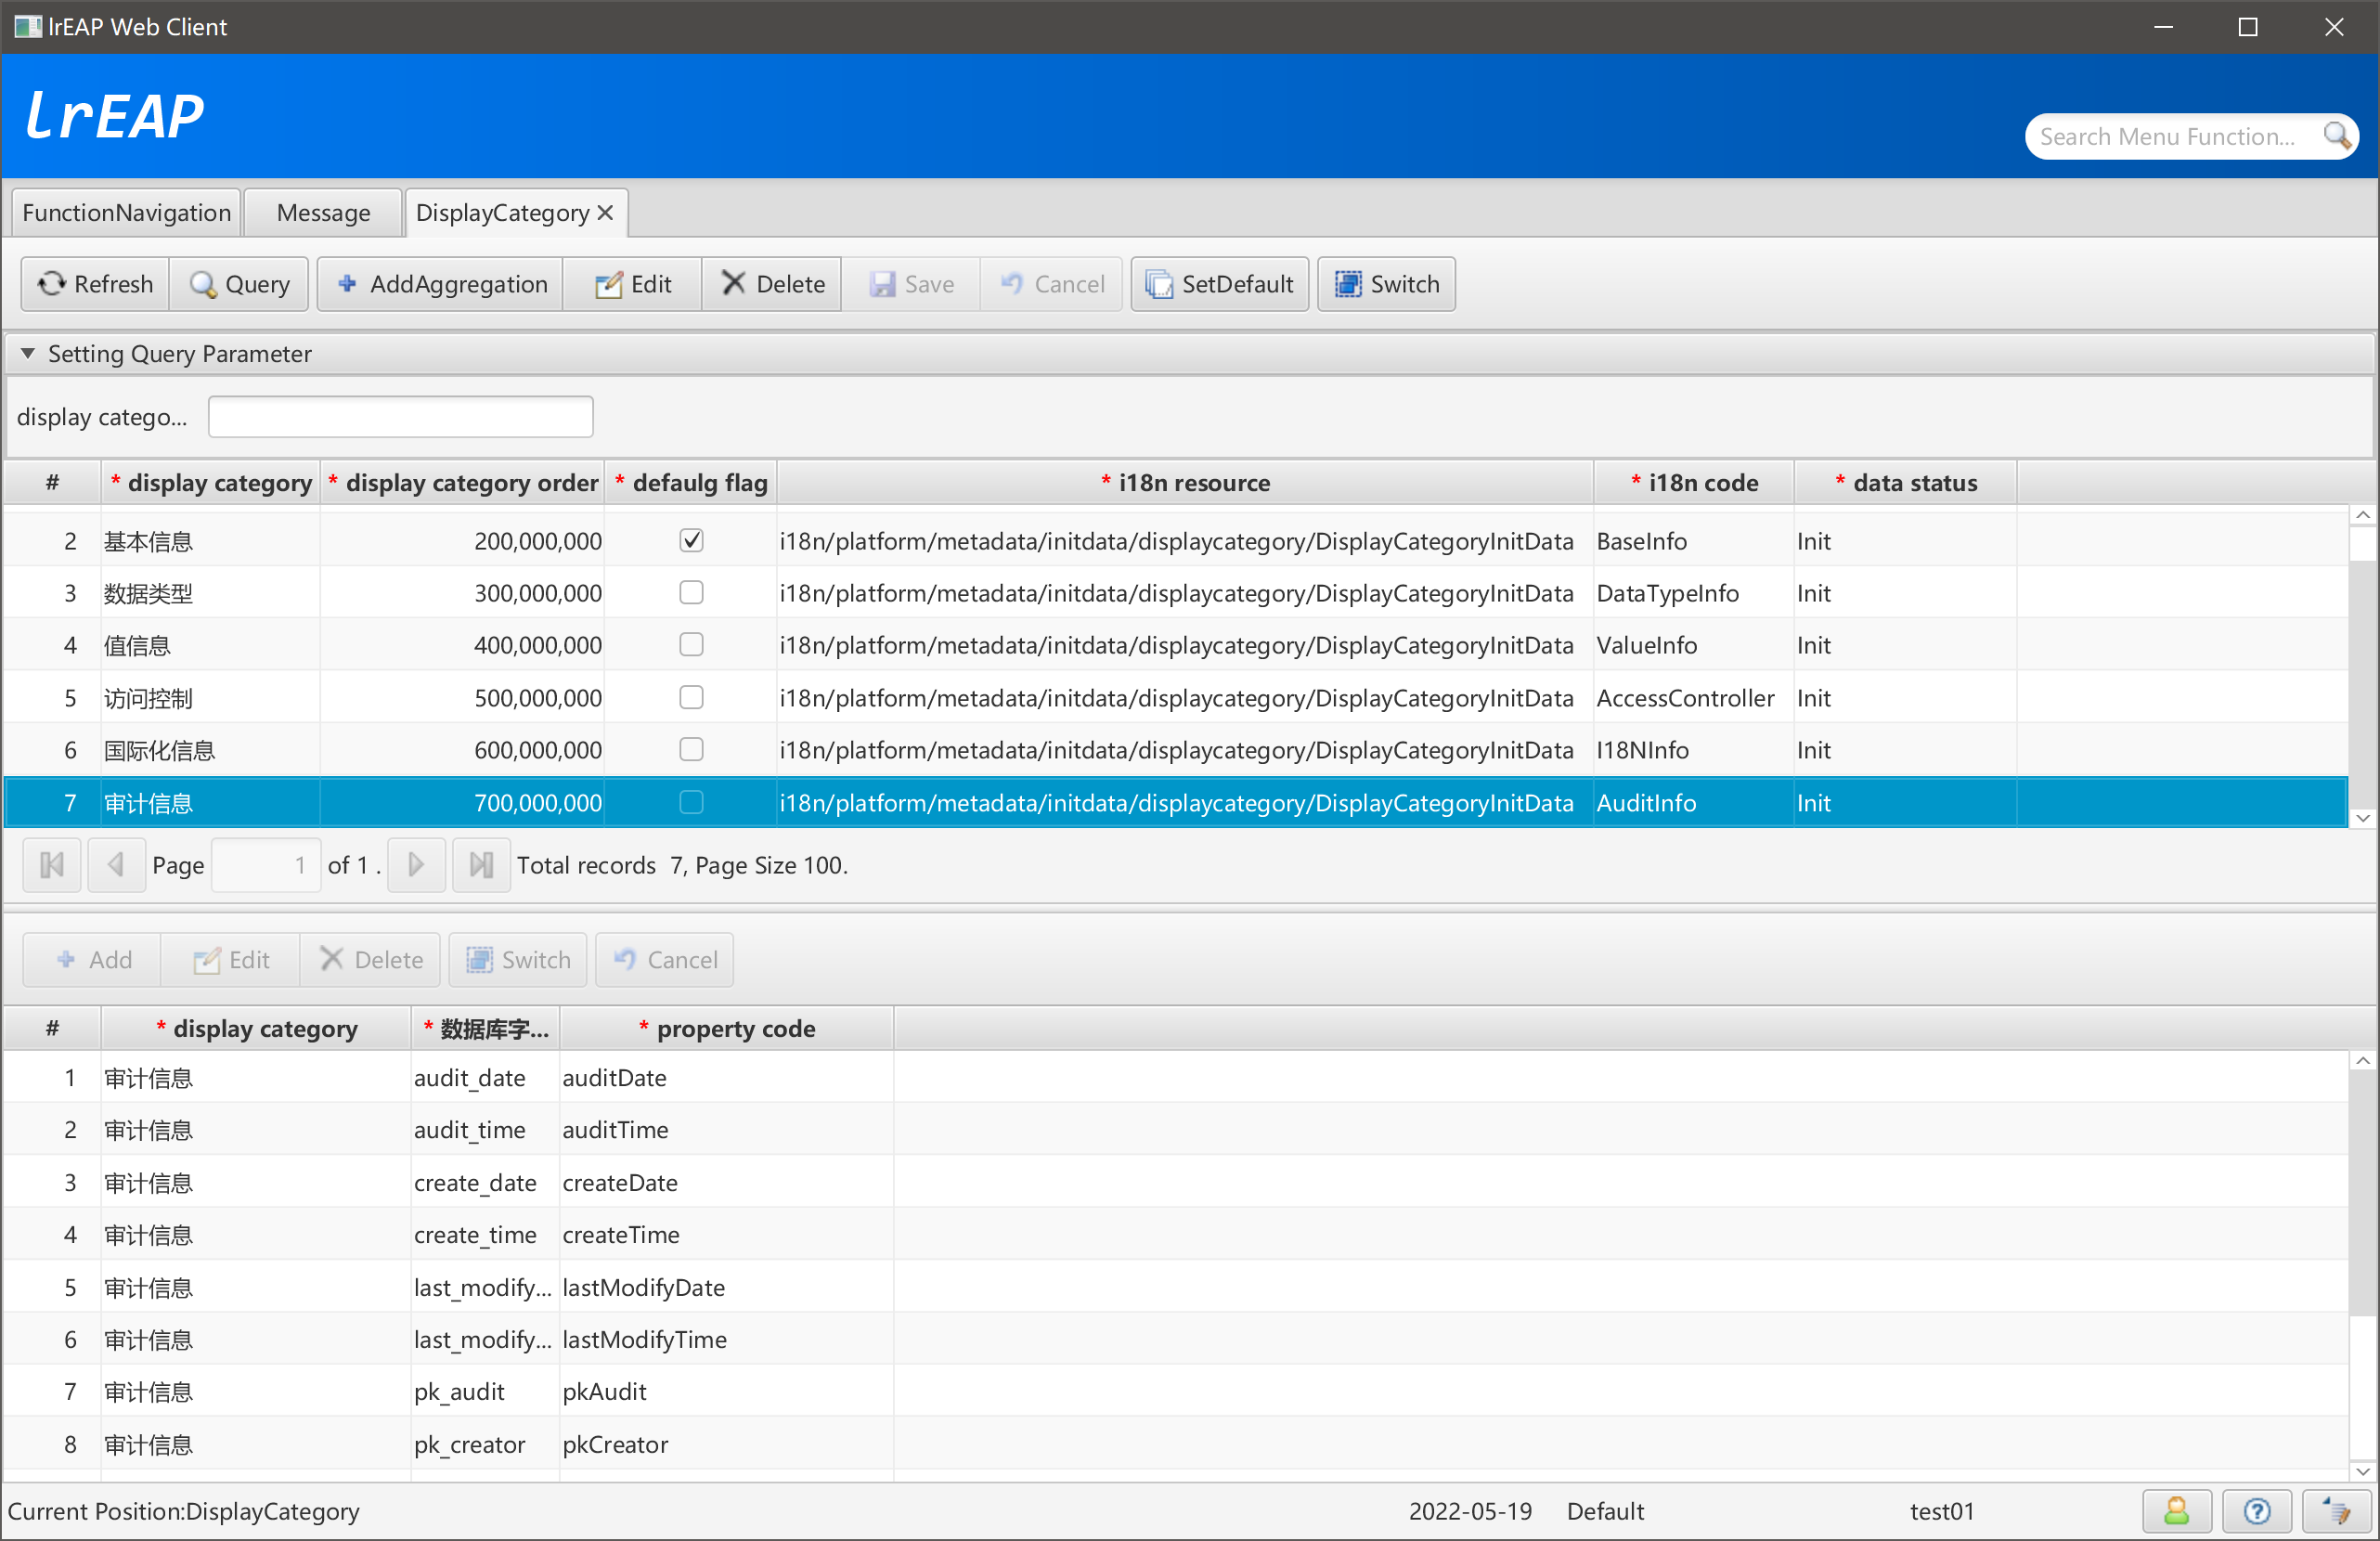Click Edit in the top toolbar
2380x1541 pixels.
point(633,284)
